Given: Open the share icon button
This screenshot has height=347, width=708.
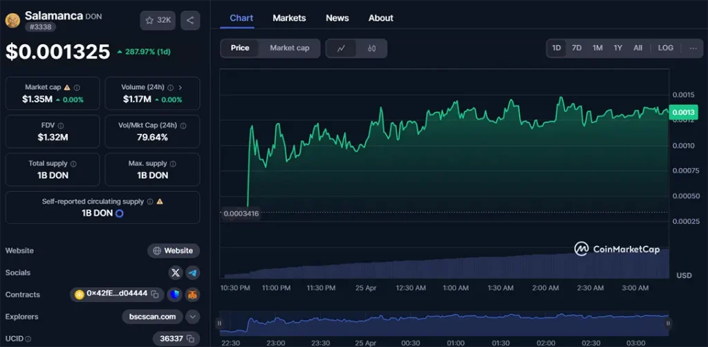Looking at the screenshot, I should pos(190,20).
